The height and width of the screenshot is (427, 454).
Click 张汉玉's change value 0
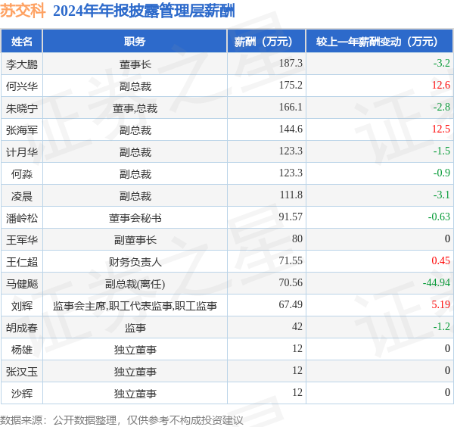click(x=447, y=370)
